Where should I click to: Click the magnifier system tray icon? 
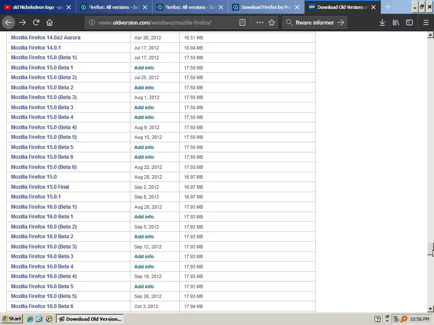(x=404, y=319)
